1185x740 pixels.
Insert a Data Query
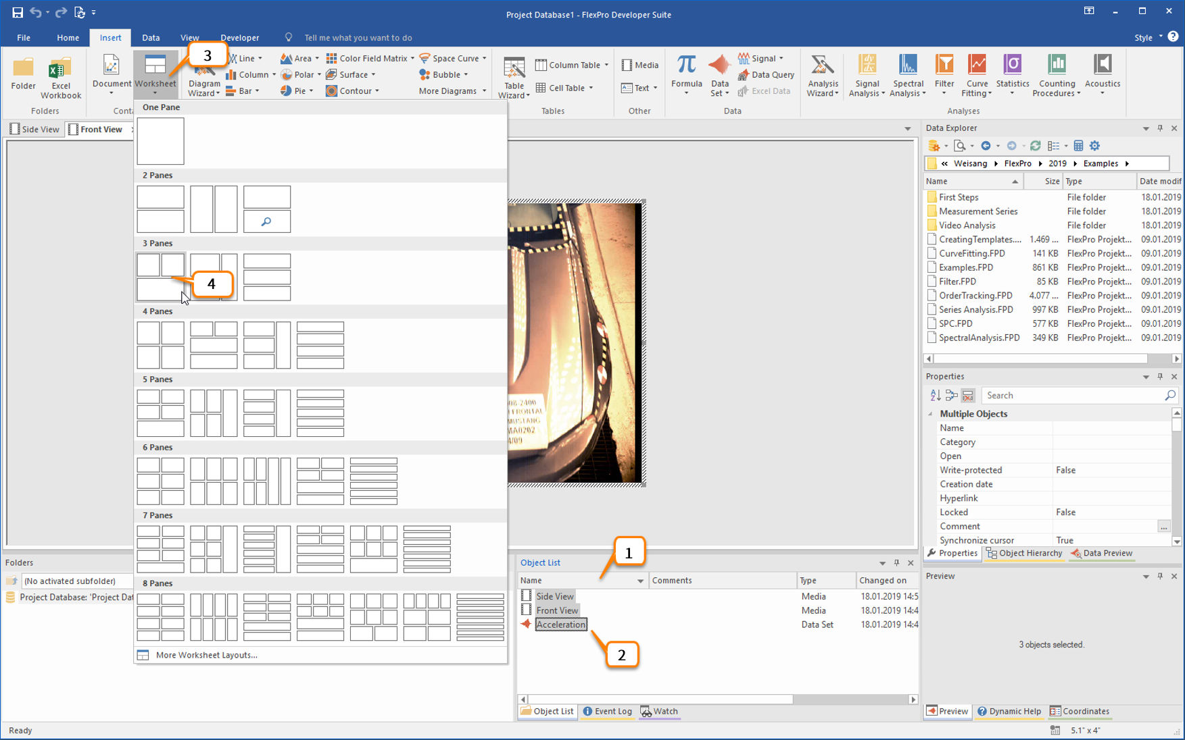click(766, 74)
